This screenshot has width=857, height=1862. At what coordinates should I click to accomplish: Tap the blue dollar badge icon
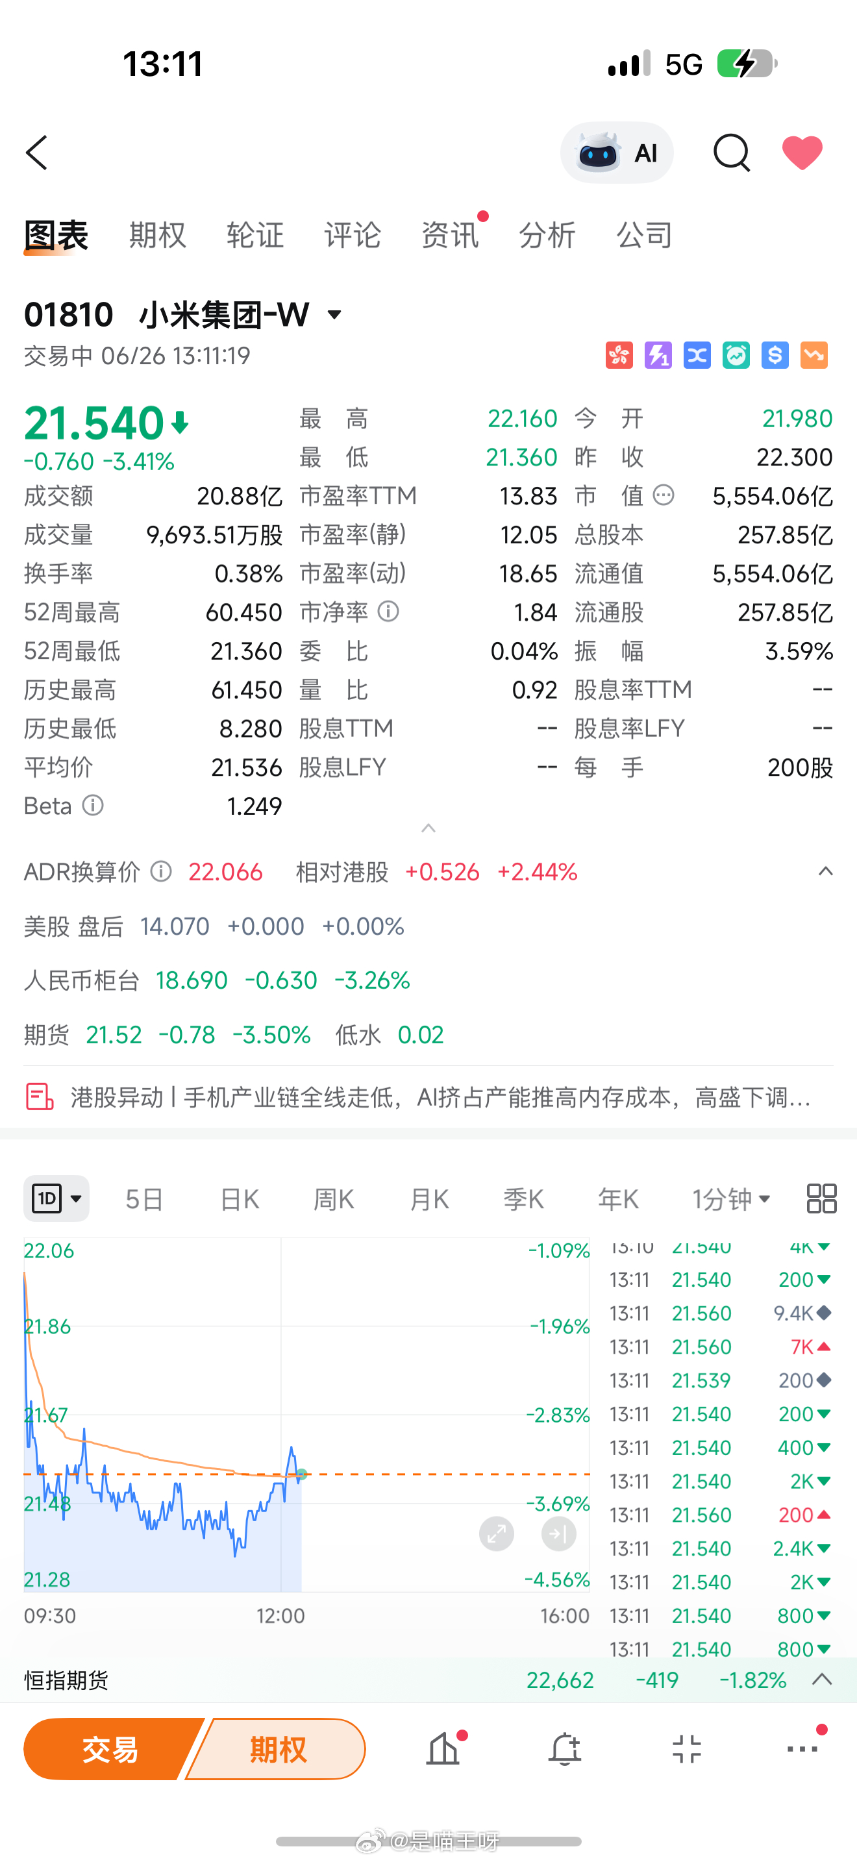click(775, 355)
